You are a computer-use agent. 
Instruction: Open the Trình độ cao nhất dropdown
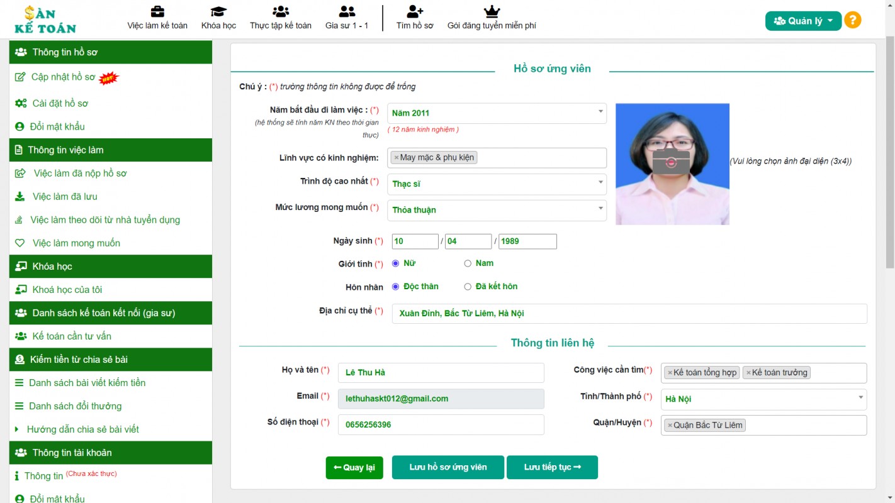pyautogui.click(x=497, y=184)
